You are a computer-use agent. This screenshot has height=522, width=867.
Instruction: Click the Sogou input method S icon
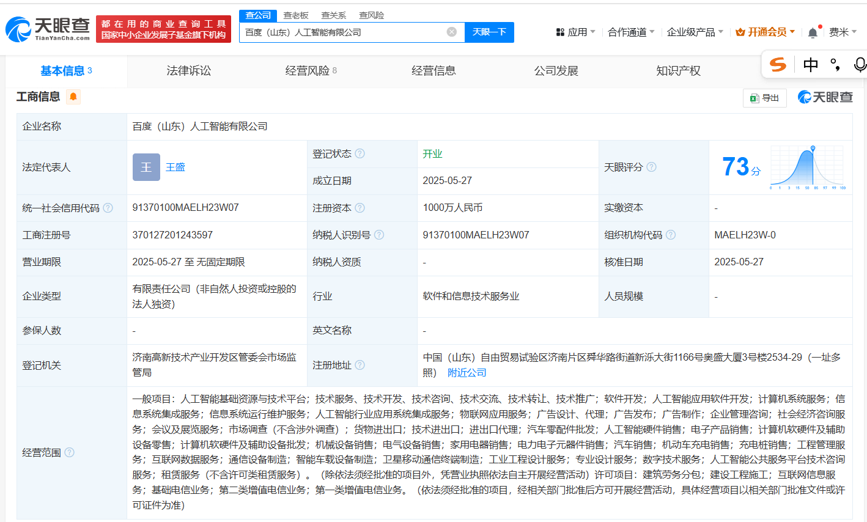point(778,64)
